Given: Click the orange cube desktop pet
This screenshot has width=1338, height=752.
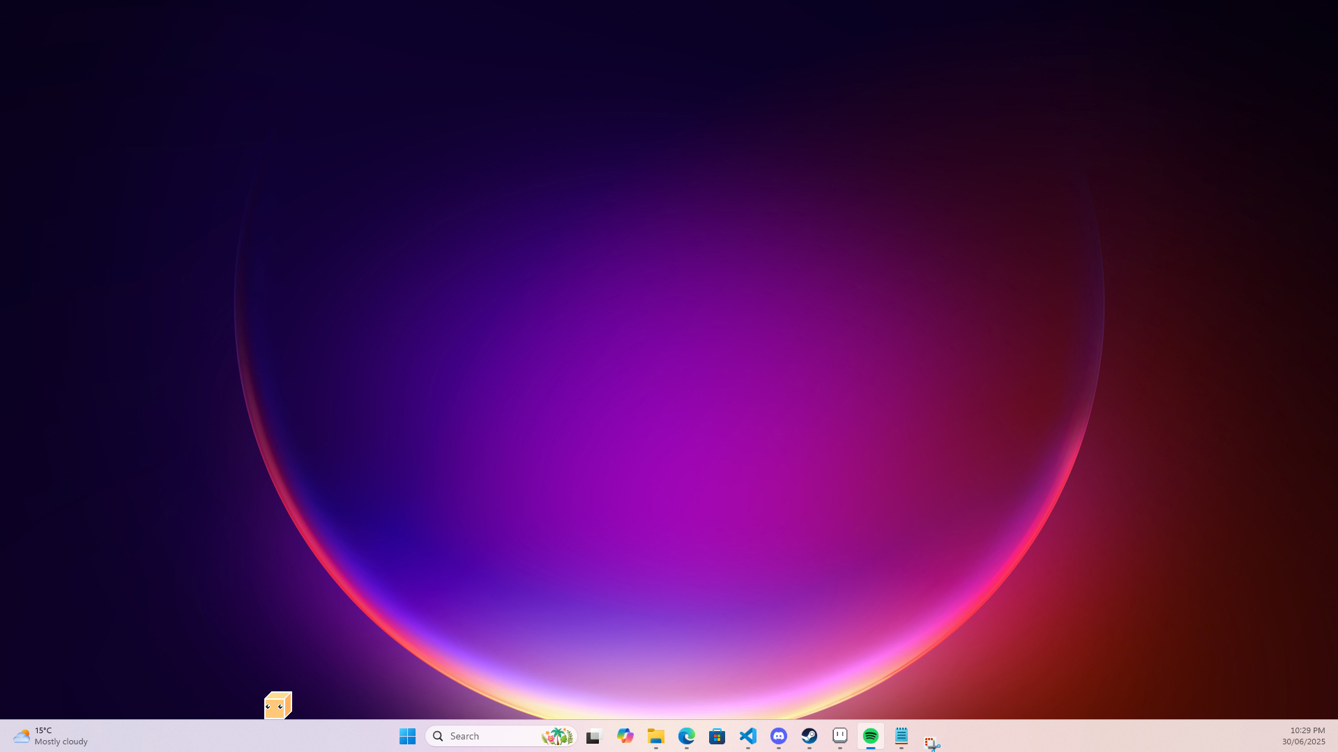Looking at the screenshot, I should [x=278, y=705].
